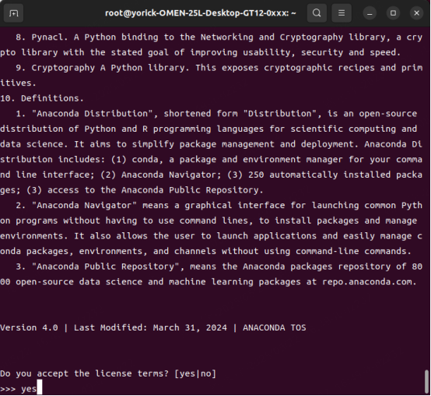Close the terminal window
The image size is (431, 396).
(416, 13)
